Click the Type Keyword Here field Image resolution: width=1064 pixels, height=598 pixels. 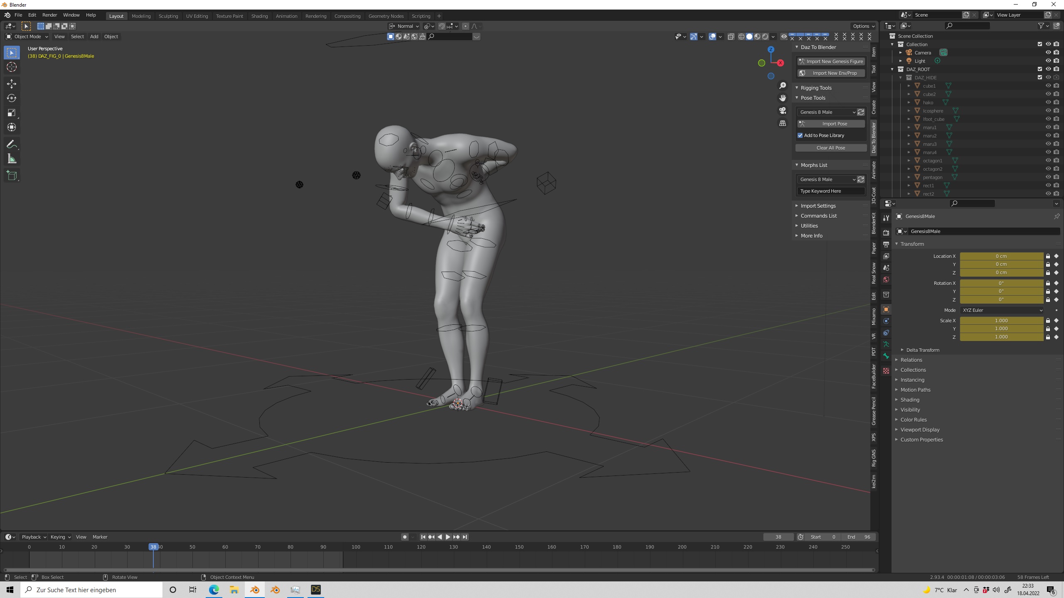[x=830, y=191]
